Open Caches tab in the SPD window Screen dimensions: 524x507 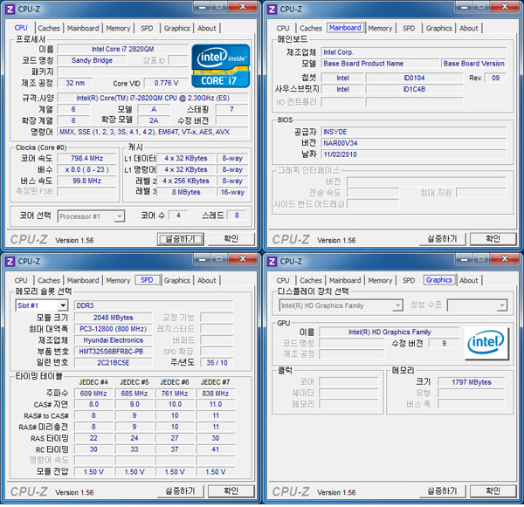(49, 280)
